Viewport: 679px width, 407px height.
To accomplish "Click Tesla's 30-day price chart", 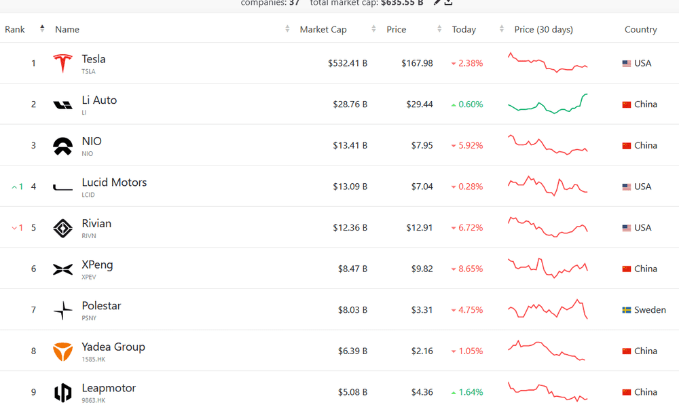I will (548, 62).
